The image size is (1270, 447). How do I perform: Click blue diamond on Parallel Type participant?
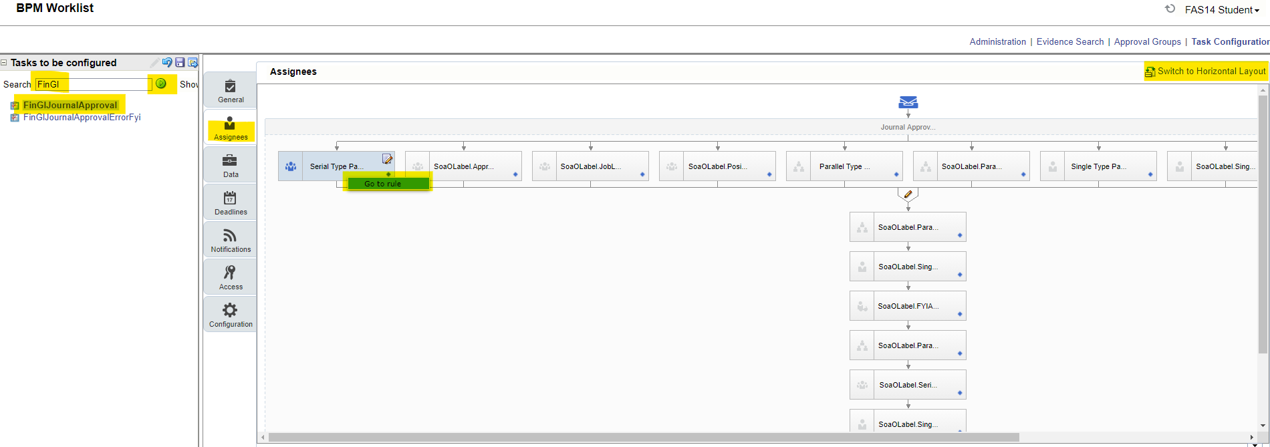click(x=896, y=174)
